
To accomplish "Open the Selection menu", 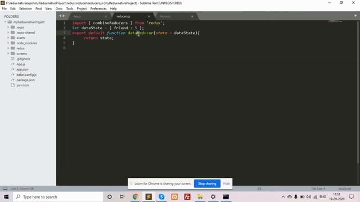I will pos(25,9).
